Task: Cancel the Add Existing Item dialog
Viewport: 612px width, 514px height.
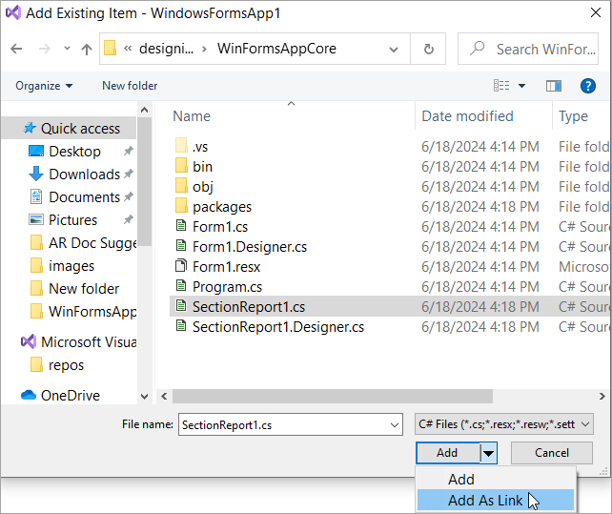Action: 552,453
